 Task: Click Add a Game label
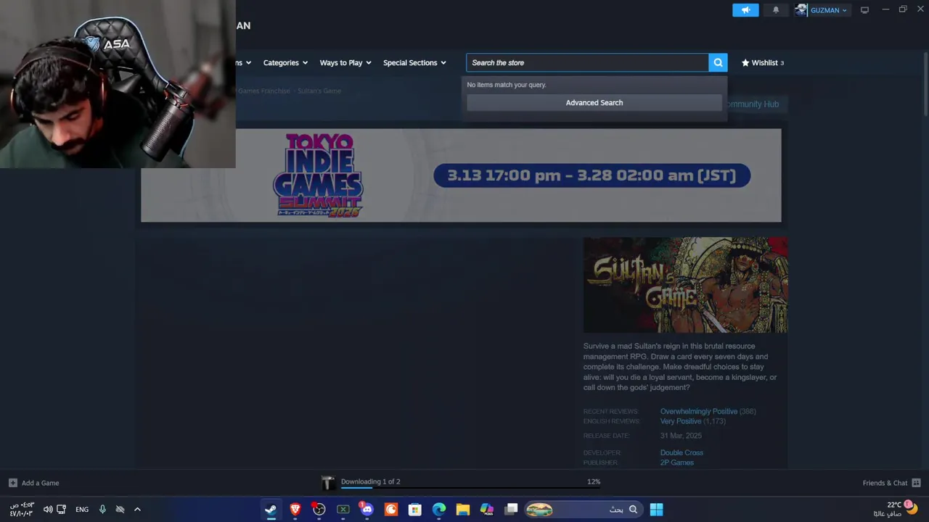[x=41, y=483]
